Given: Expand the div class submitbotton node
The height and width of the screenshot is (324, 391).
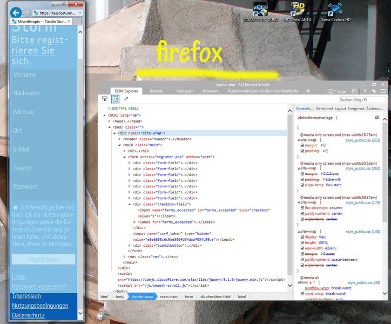Looking at the screenshot, I should [130, 246].
